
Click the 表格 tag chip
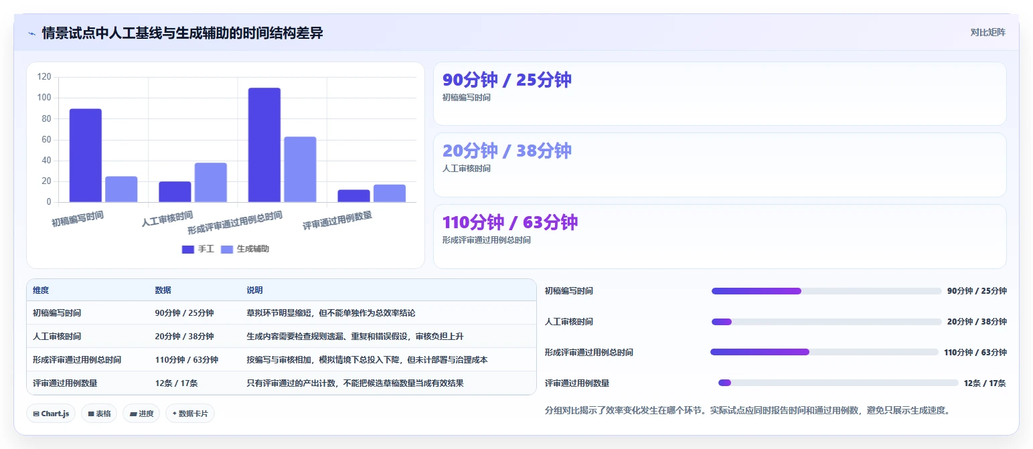click(x=99, y=414)
